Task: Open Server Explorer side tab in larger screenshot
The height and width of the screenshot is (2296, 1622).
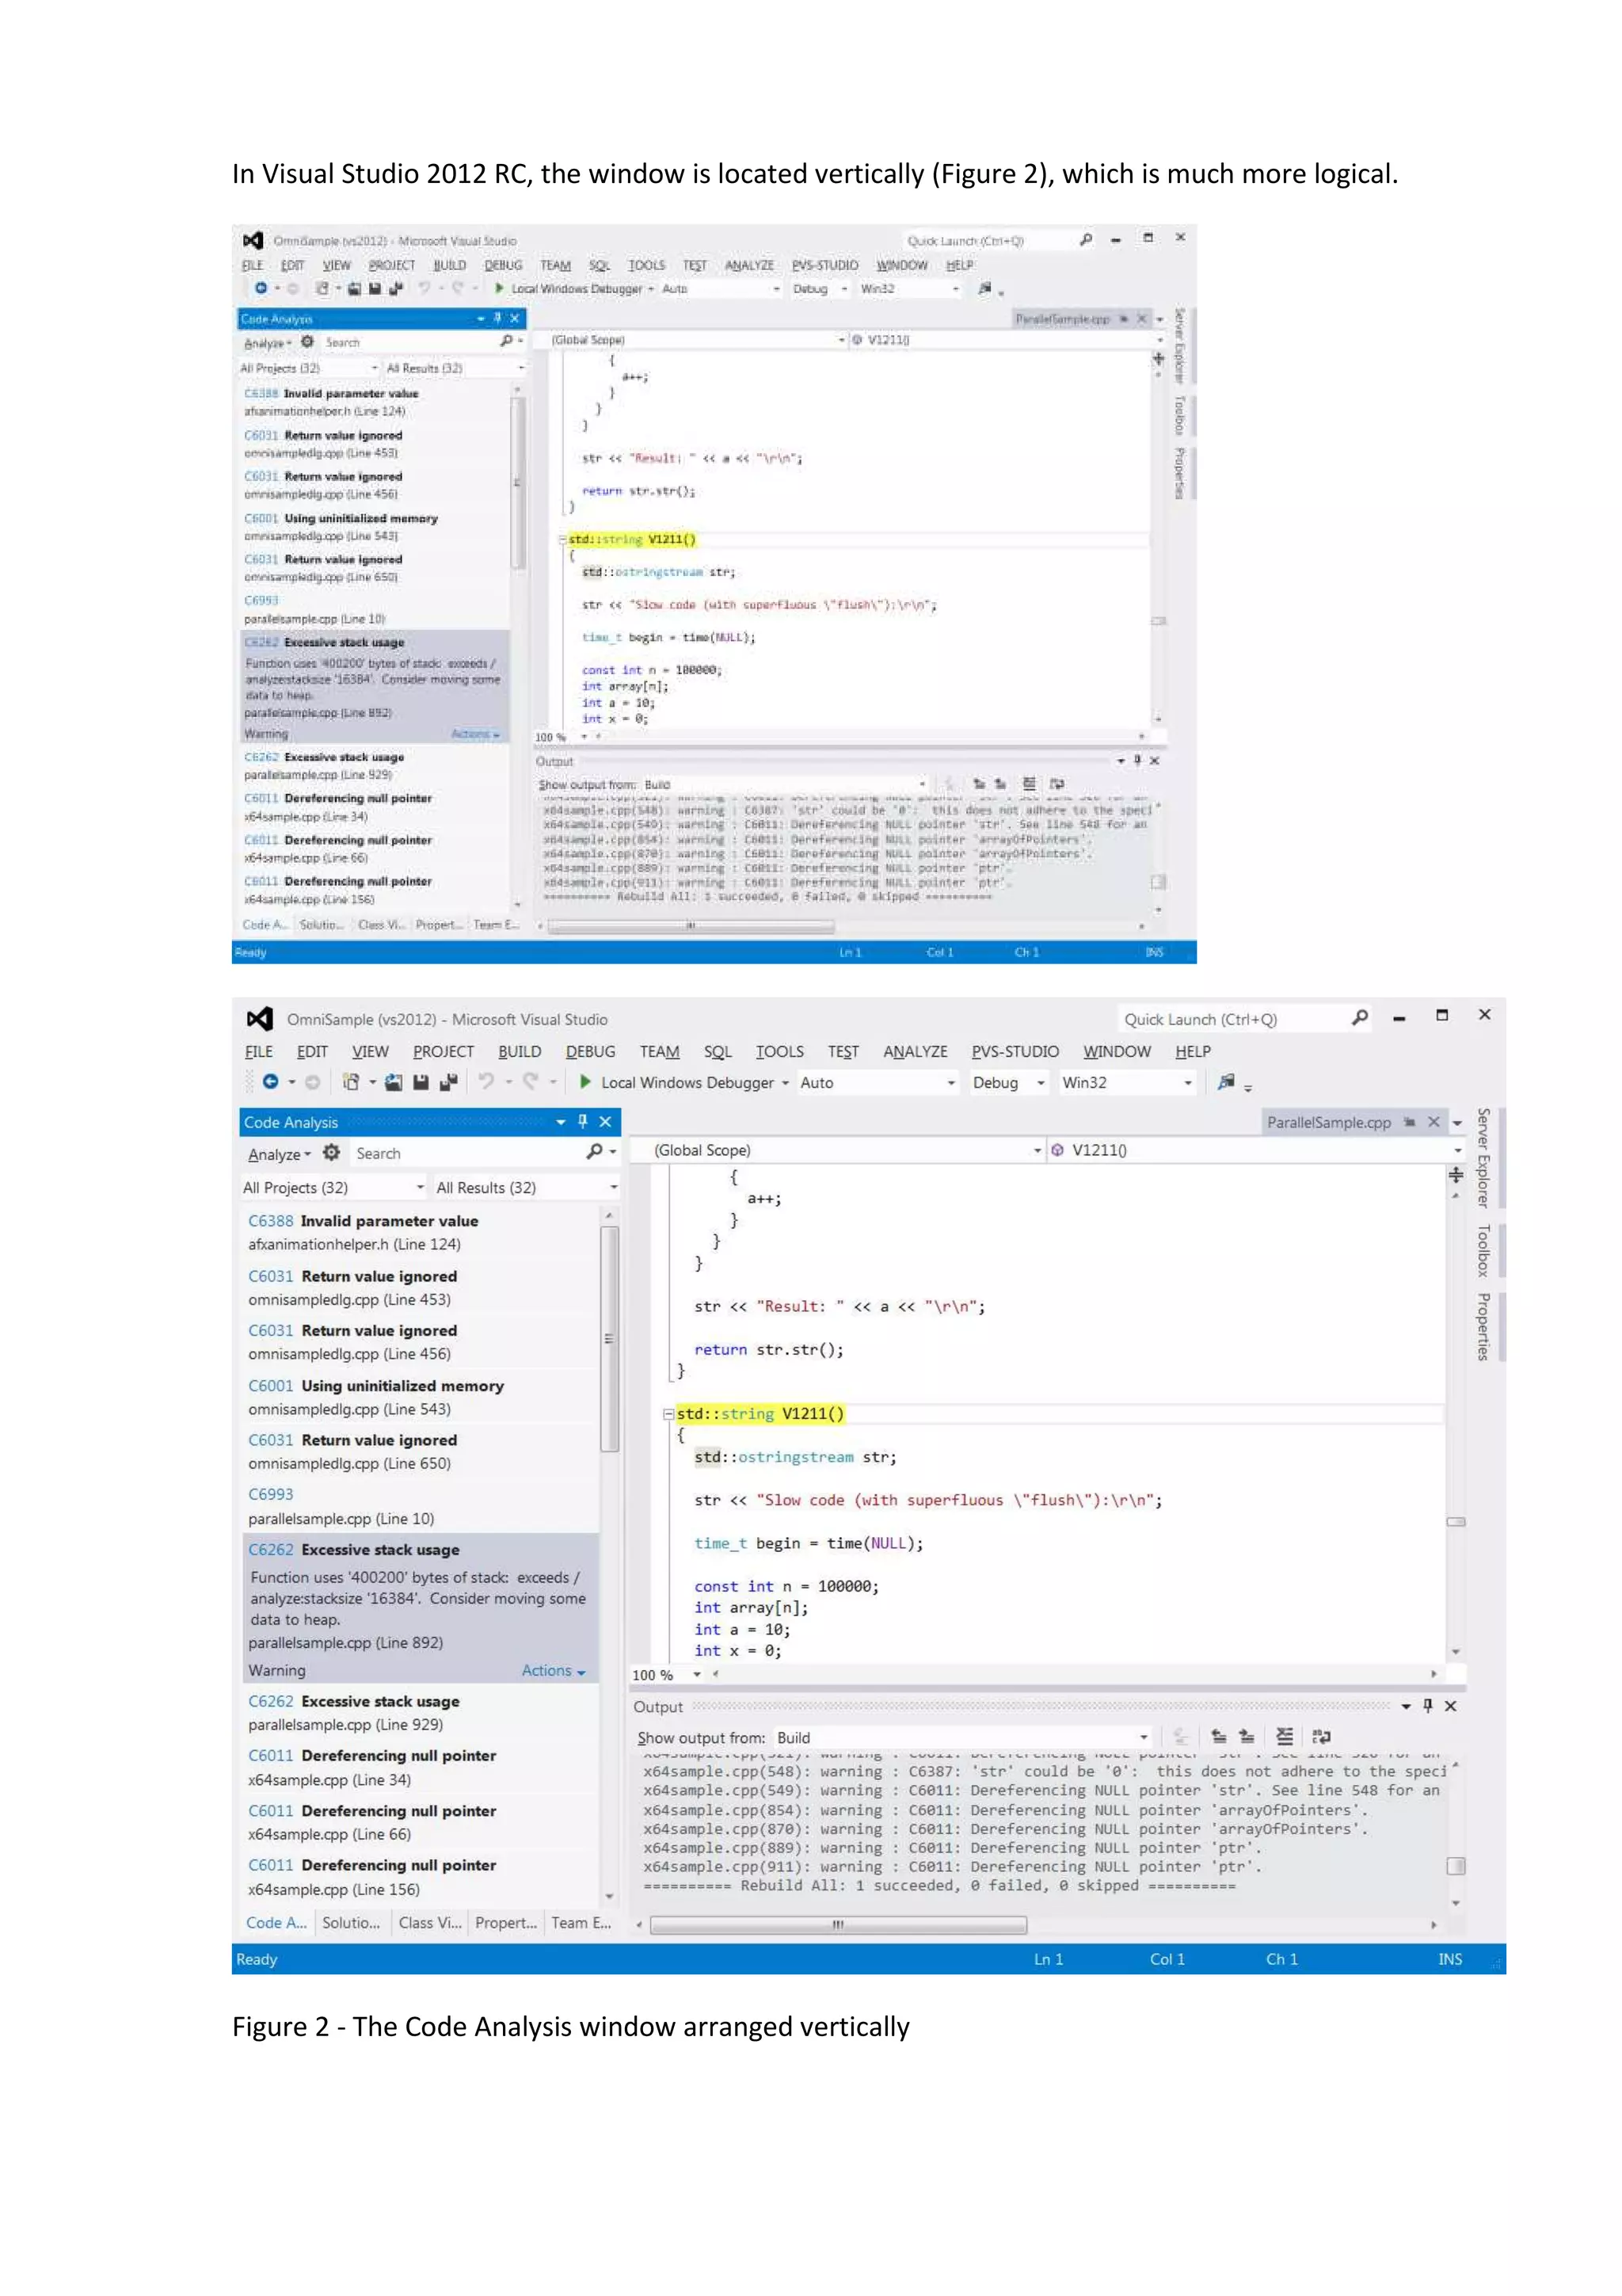Action: click(1484, 1158)
